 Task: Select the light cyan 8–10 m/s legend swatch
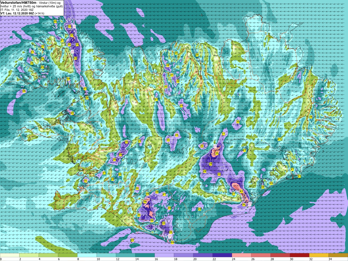[87, 255]
